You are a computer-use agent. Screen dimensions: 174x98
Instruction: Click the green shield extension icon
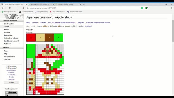[147, 8]
